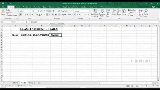Switch to the Insert ribbon tab
This screenshot has height=90, width=160.
[x=18, y=7]
